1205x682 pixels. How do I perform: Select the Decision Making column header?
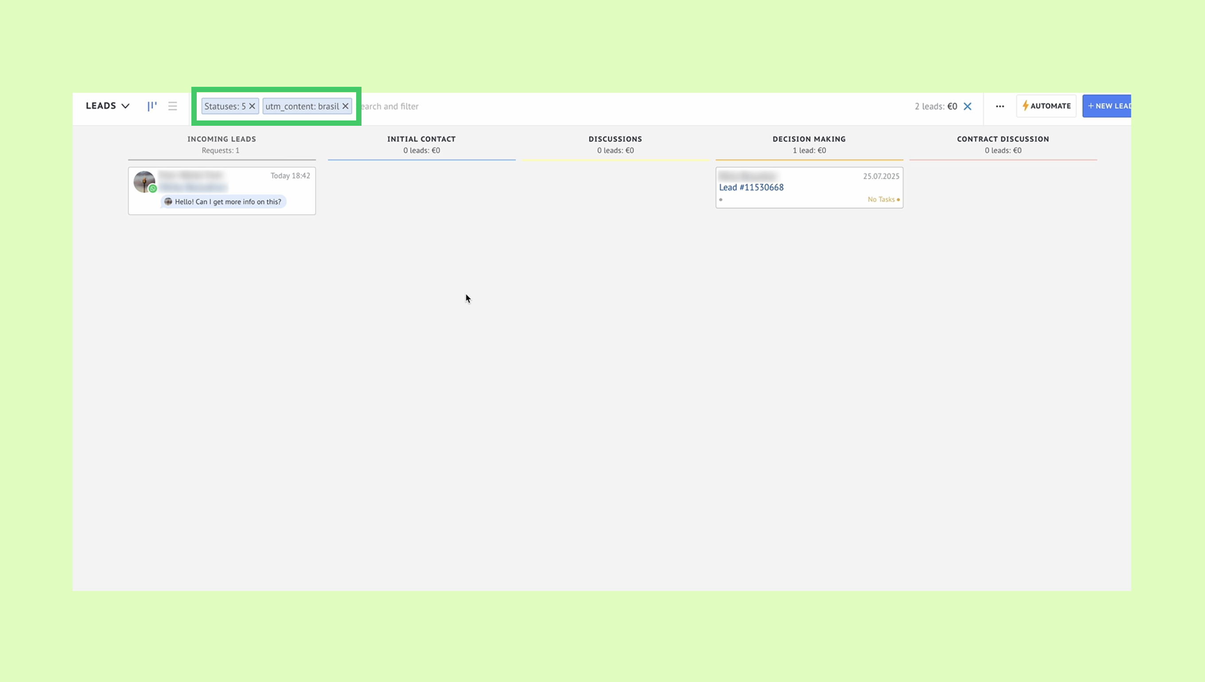click(x=809, y=139)
